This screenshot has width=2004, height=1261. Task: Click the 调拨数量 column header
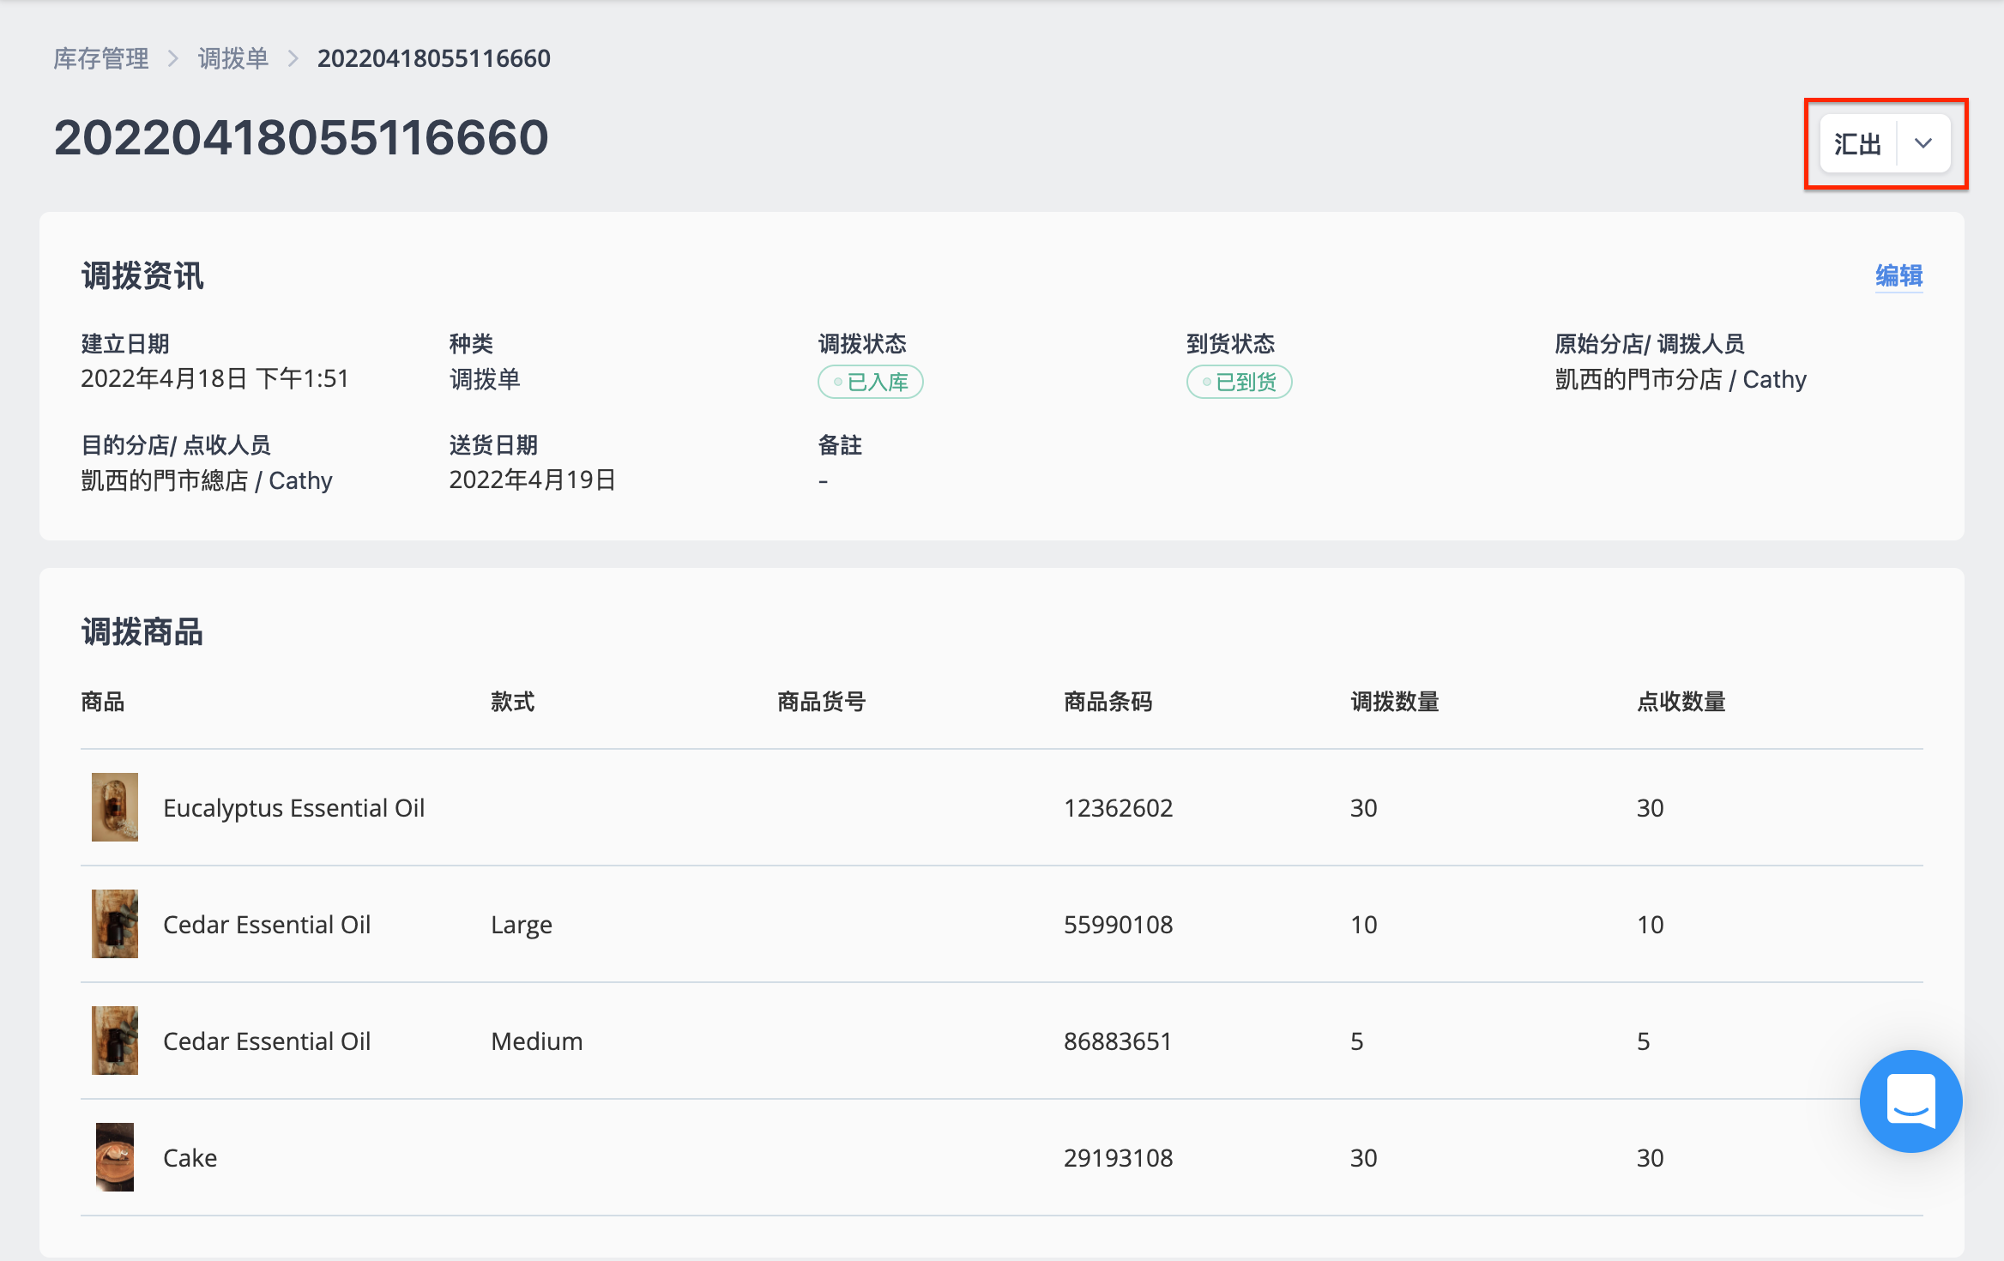(x=1395, y=702)
